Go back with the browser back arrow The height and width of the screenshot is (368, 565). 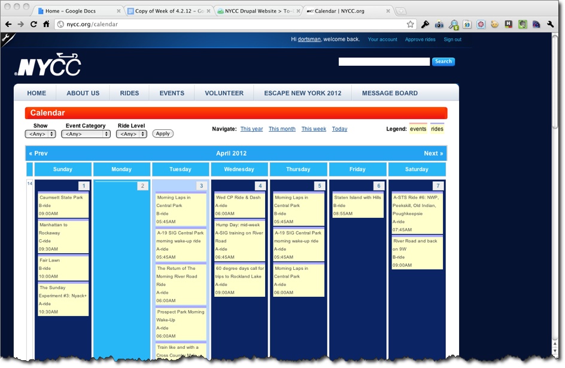coord(8,24)
